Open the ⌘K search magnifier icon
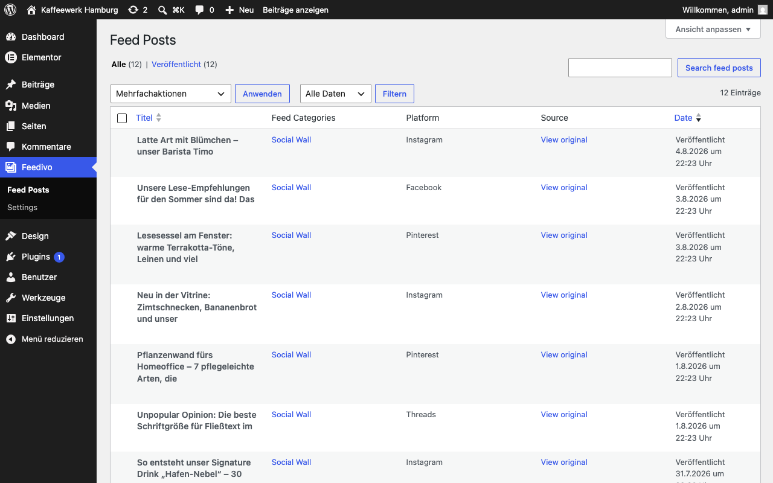This screenshot has height=483, width=773. tap(162, 10)
